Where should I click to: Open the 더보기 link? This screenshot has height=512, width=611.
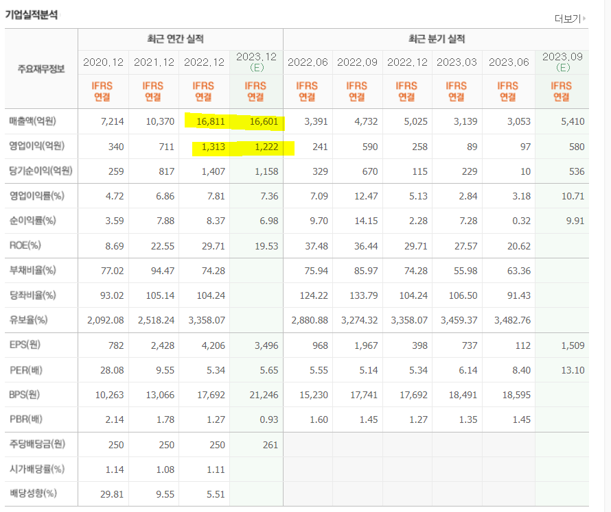(x=570, y=19)
